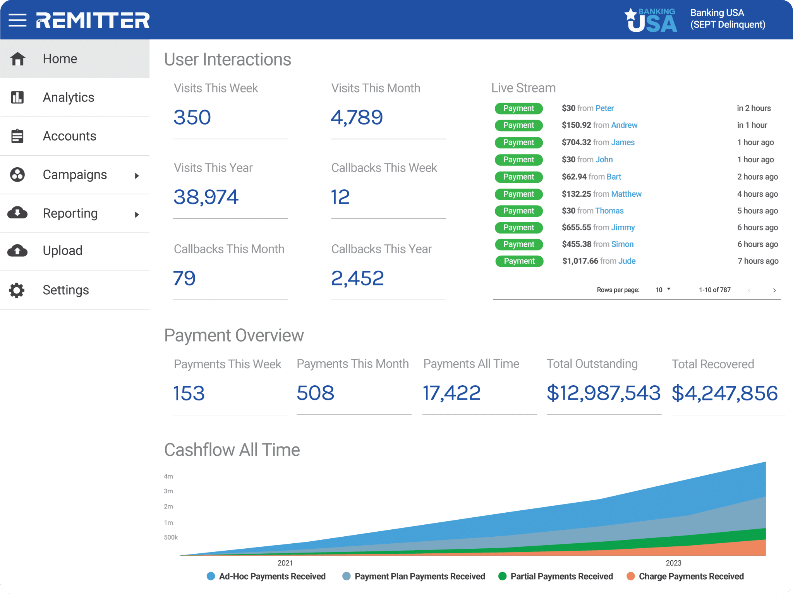793x594 pixels.
Task: Click the Upload cloud icon
Action: point(17,251)
